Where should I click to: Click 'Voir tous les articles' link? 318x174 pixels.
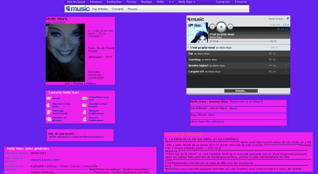(x=207, y=122)
